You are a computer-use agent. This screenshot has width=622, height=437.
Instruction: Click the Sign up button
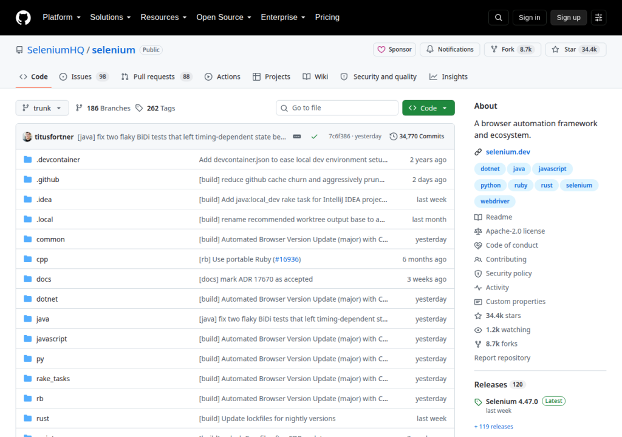(x=569, y=18)
